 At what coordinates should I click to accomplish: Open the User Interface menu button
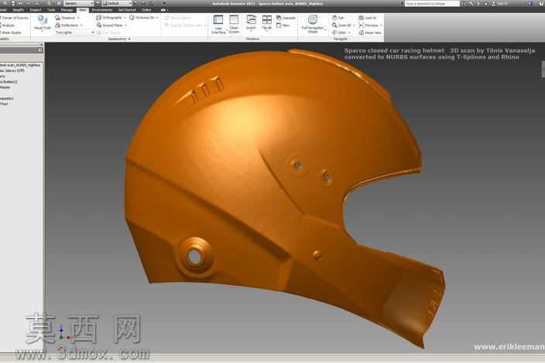[218, 24]
